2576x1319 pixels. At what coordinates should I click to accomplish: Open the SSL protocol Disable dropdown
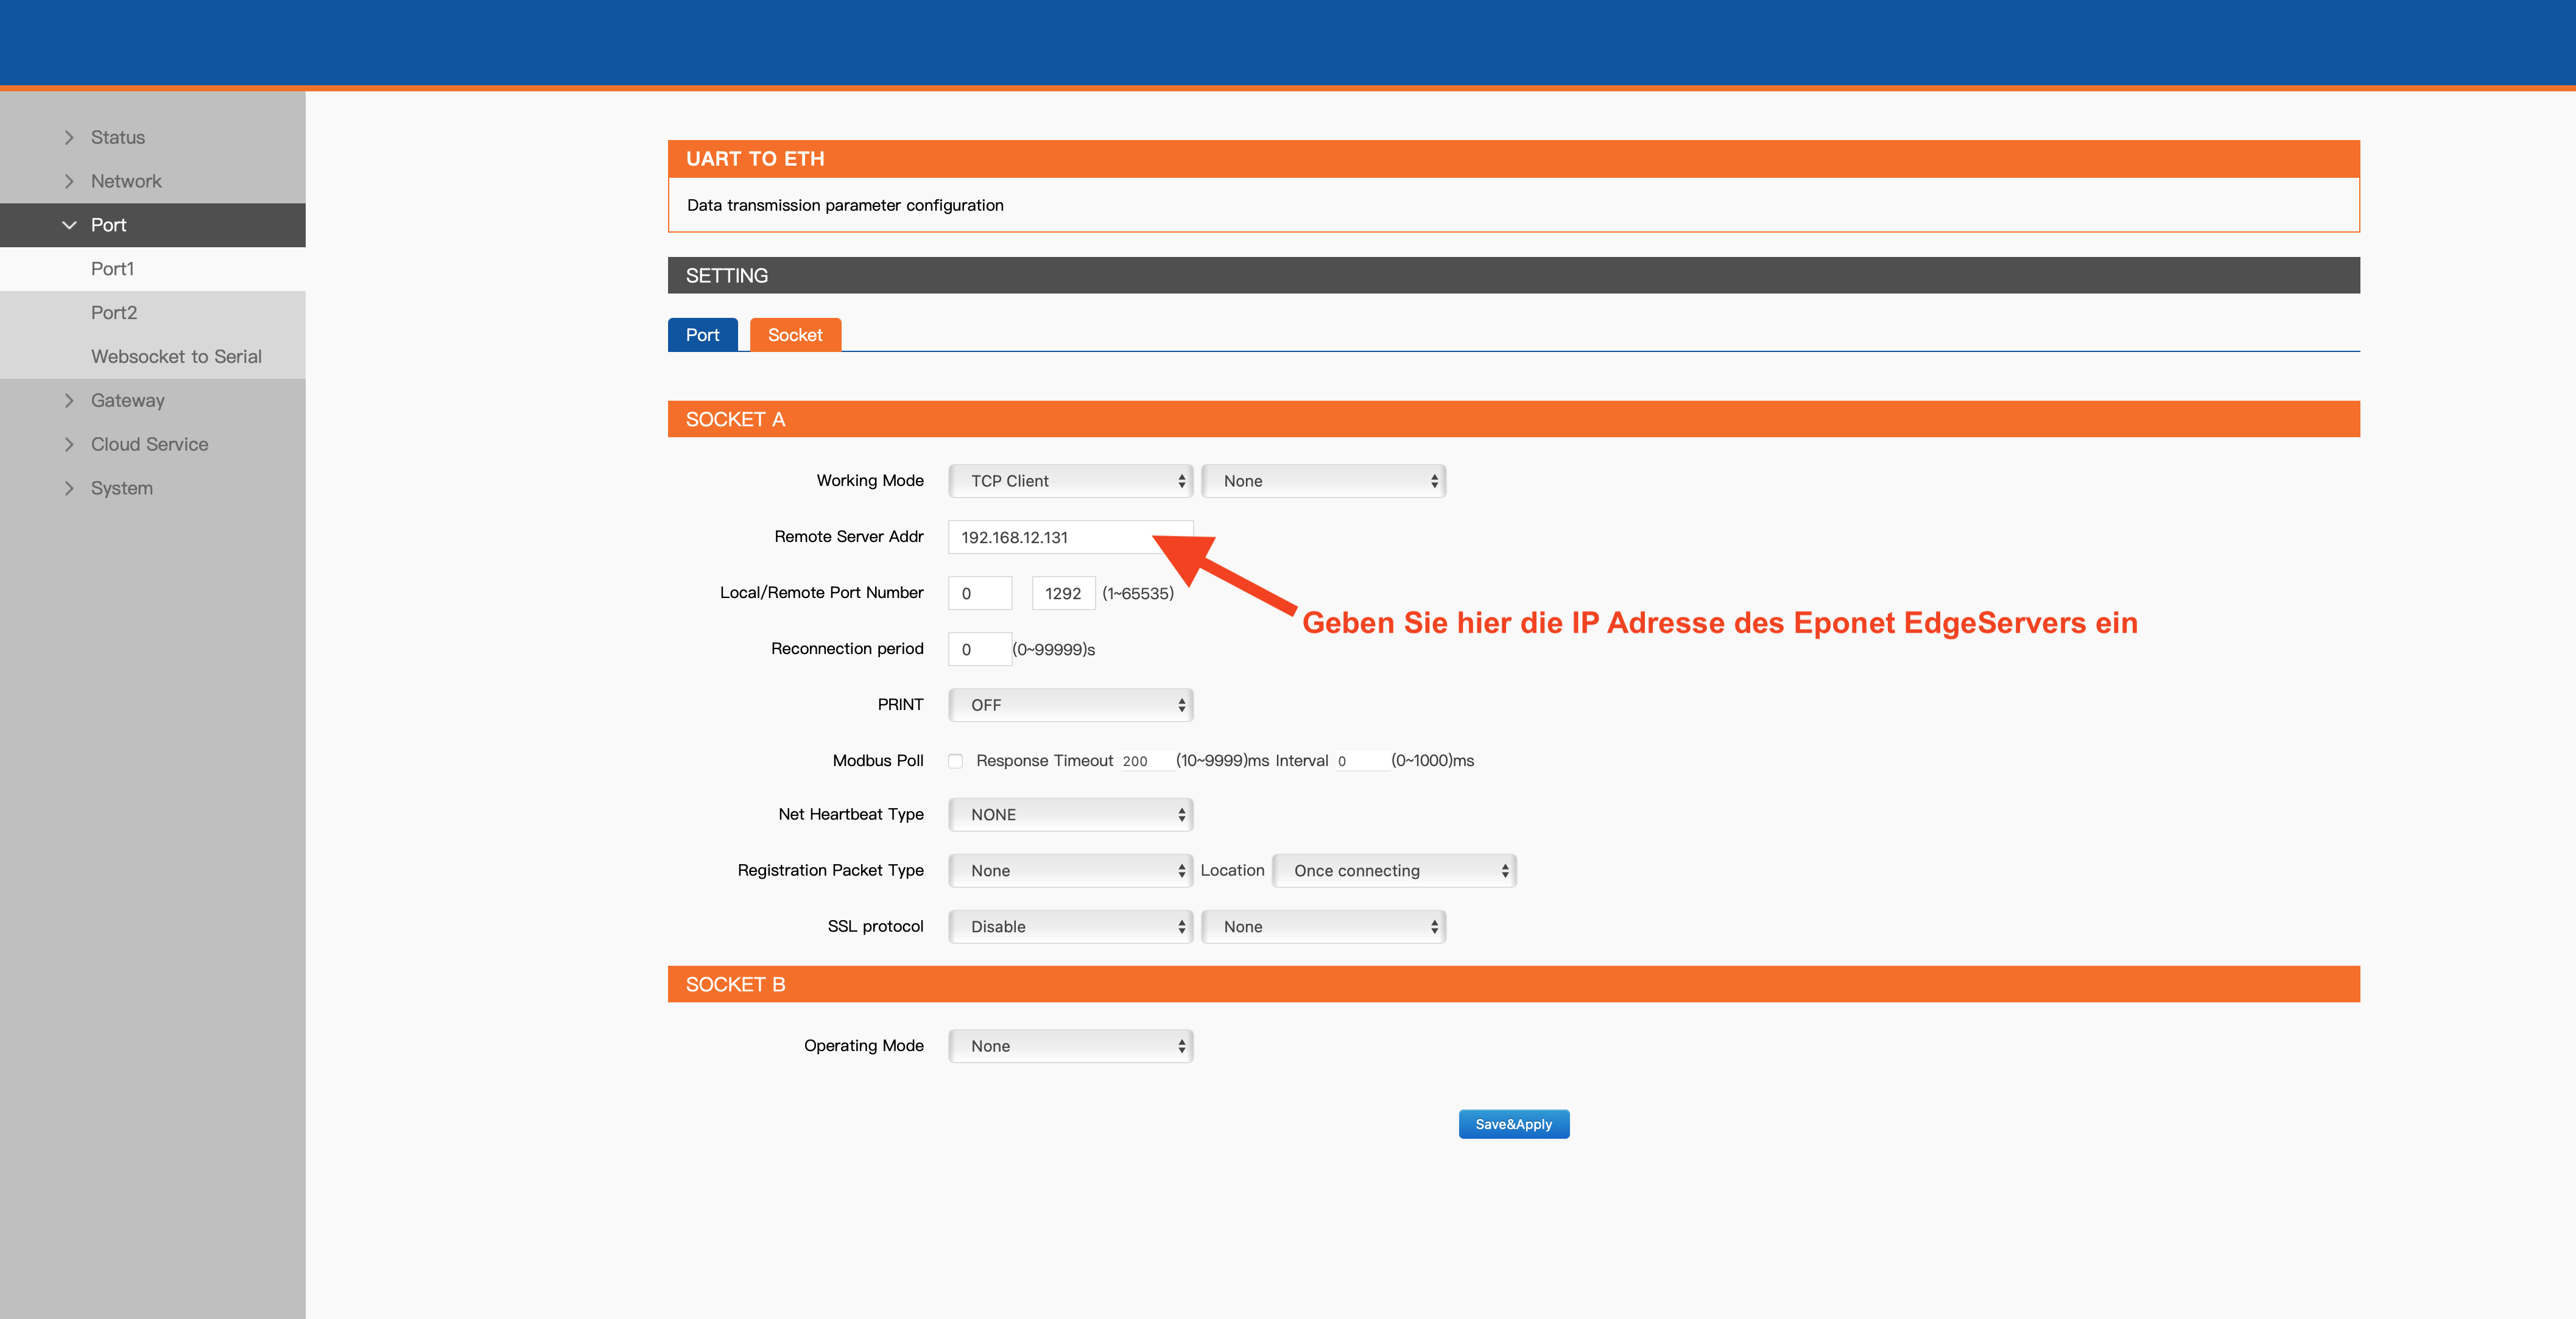coord(1070,927)
